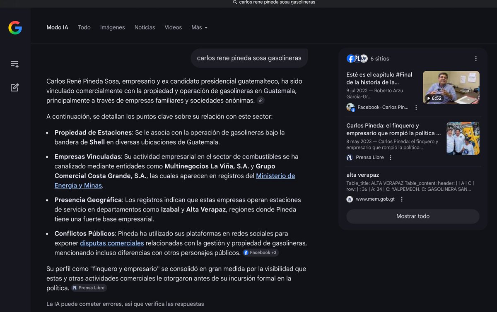Click the bold text 'Propiedad de Estaciones'
This screenshot has width=497, height=312.
93,132
